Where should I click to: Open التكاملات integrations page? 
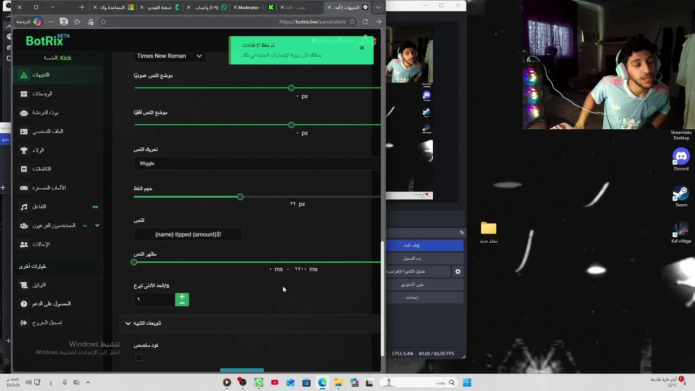click(x=59, y=169)
